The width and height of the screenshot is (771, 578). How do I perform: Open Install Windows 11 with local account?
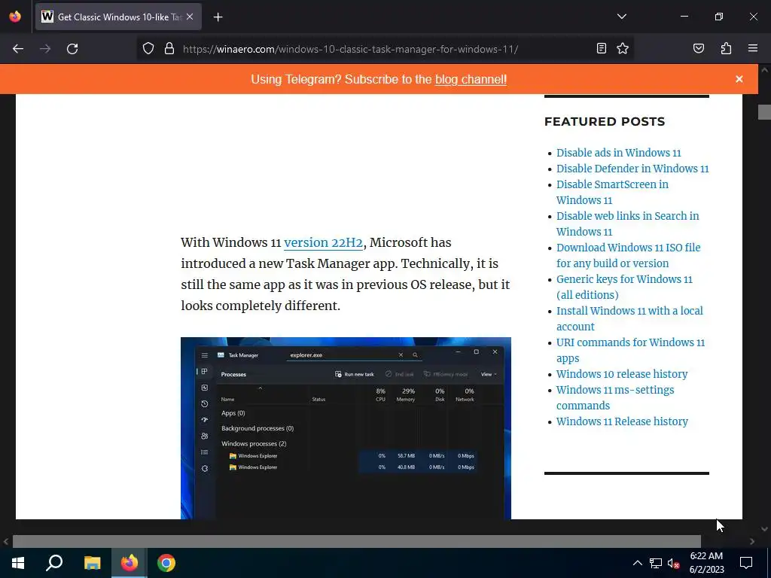coord(629,318)
